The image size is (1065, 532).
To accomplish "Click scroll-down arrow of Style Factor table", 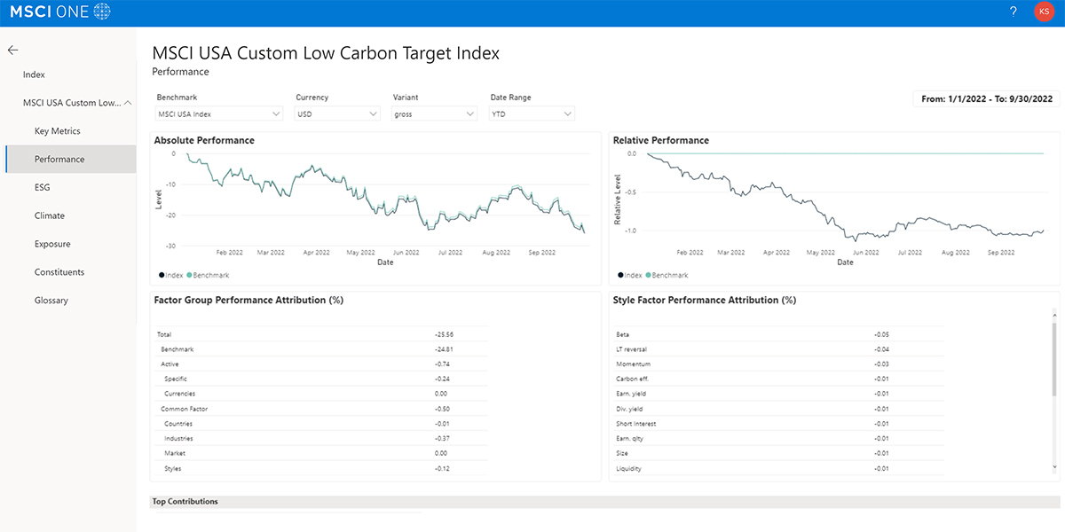I will [1055, 467].
